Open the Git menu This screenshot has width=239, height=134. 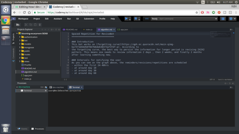click(x=77, y=19)
